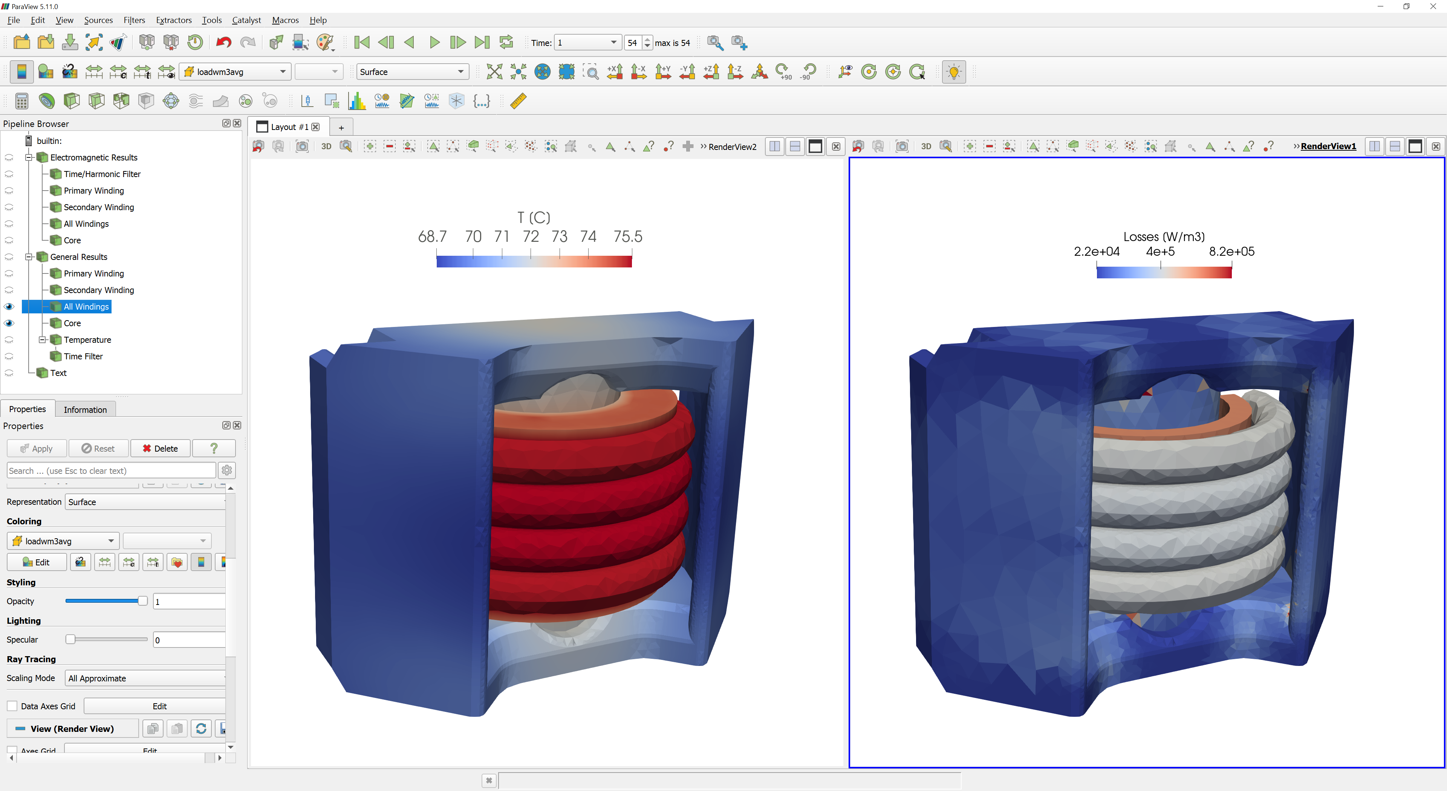Toggle the light kit bulb icon
Screen dimensions: 1447x791
(953, 71)
